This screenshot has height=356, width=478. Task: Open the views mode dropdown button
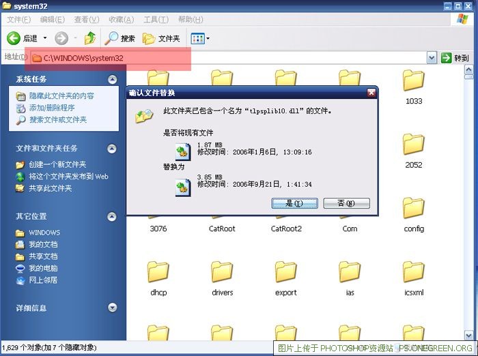click(x=200, y=38)
